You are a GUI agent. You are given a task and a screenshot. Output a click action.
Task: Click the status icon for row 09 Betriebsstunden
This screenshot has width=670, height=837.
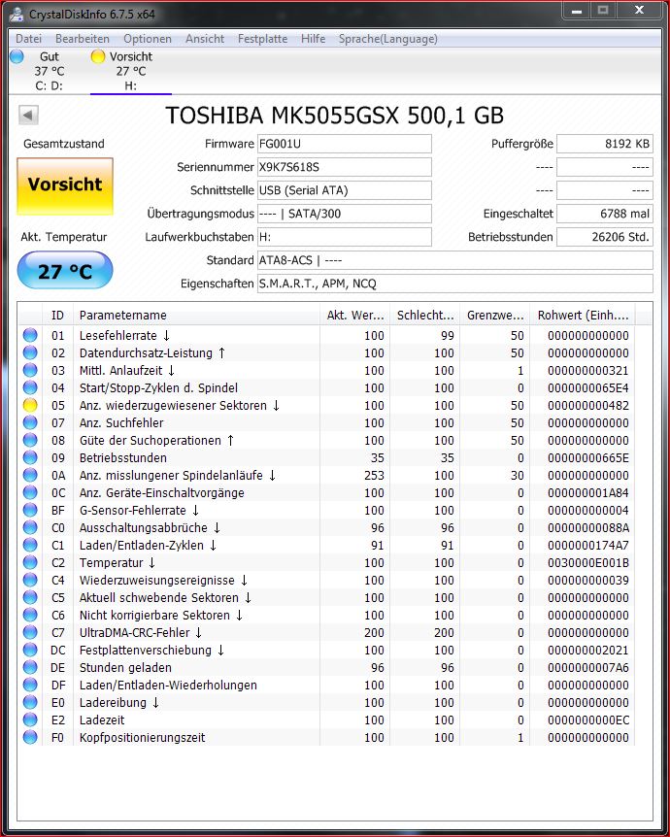coord(30,457)
